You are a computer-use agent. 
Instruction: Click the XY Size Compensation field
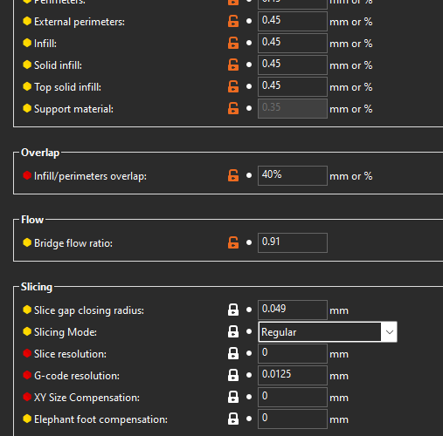click(293, 398)
